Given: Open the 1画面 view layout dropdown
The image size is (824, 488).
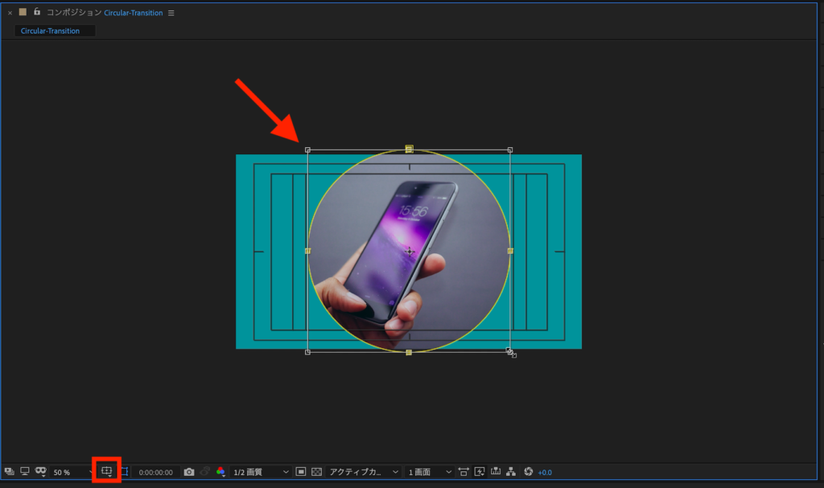Looking at the screenshot, I should point(430,472).
